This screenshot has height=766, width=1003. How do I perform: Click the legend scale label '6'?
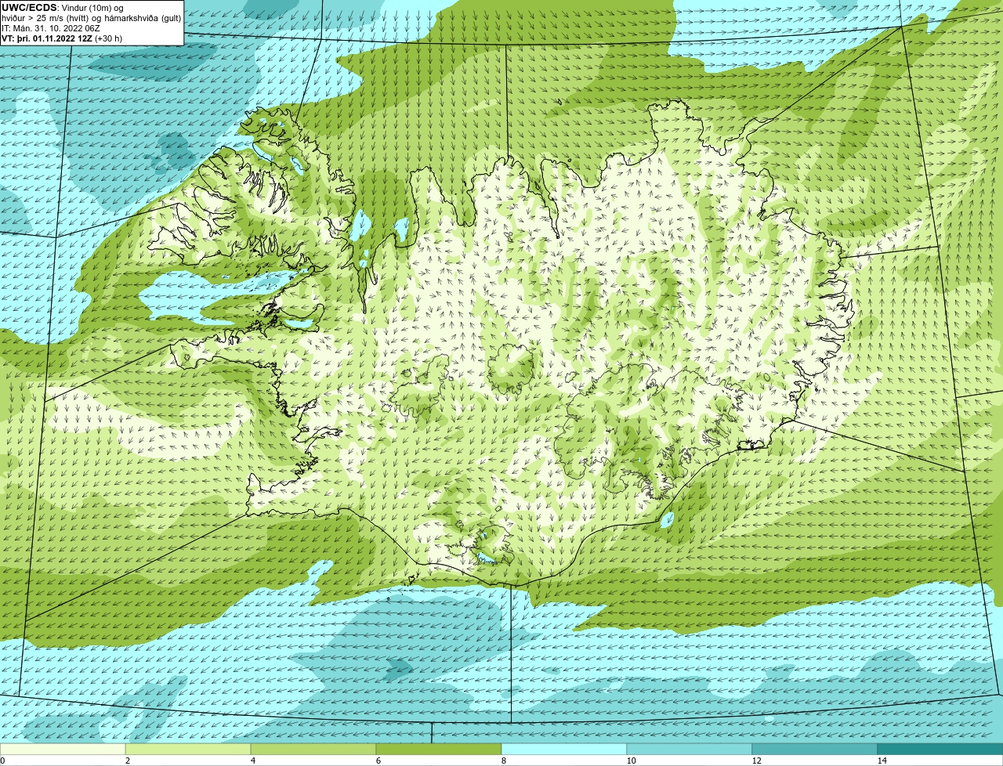(378, 761)
